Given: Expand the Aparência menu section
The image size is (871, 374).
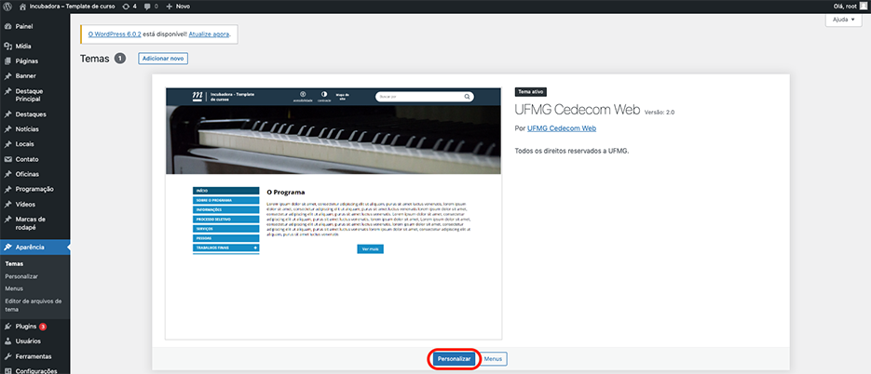Looking at the screenshot, I should coord(32,247).
